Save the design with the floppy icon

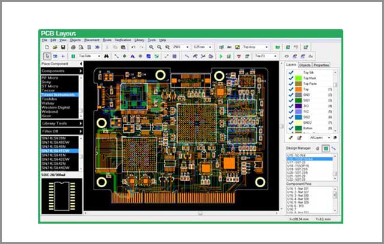tap(63, 47)
